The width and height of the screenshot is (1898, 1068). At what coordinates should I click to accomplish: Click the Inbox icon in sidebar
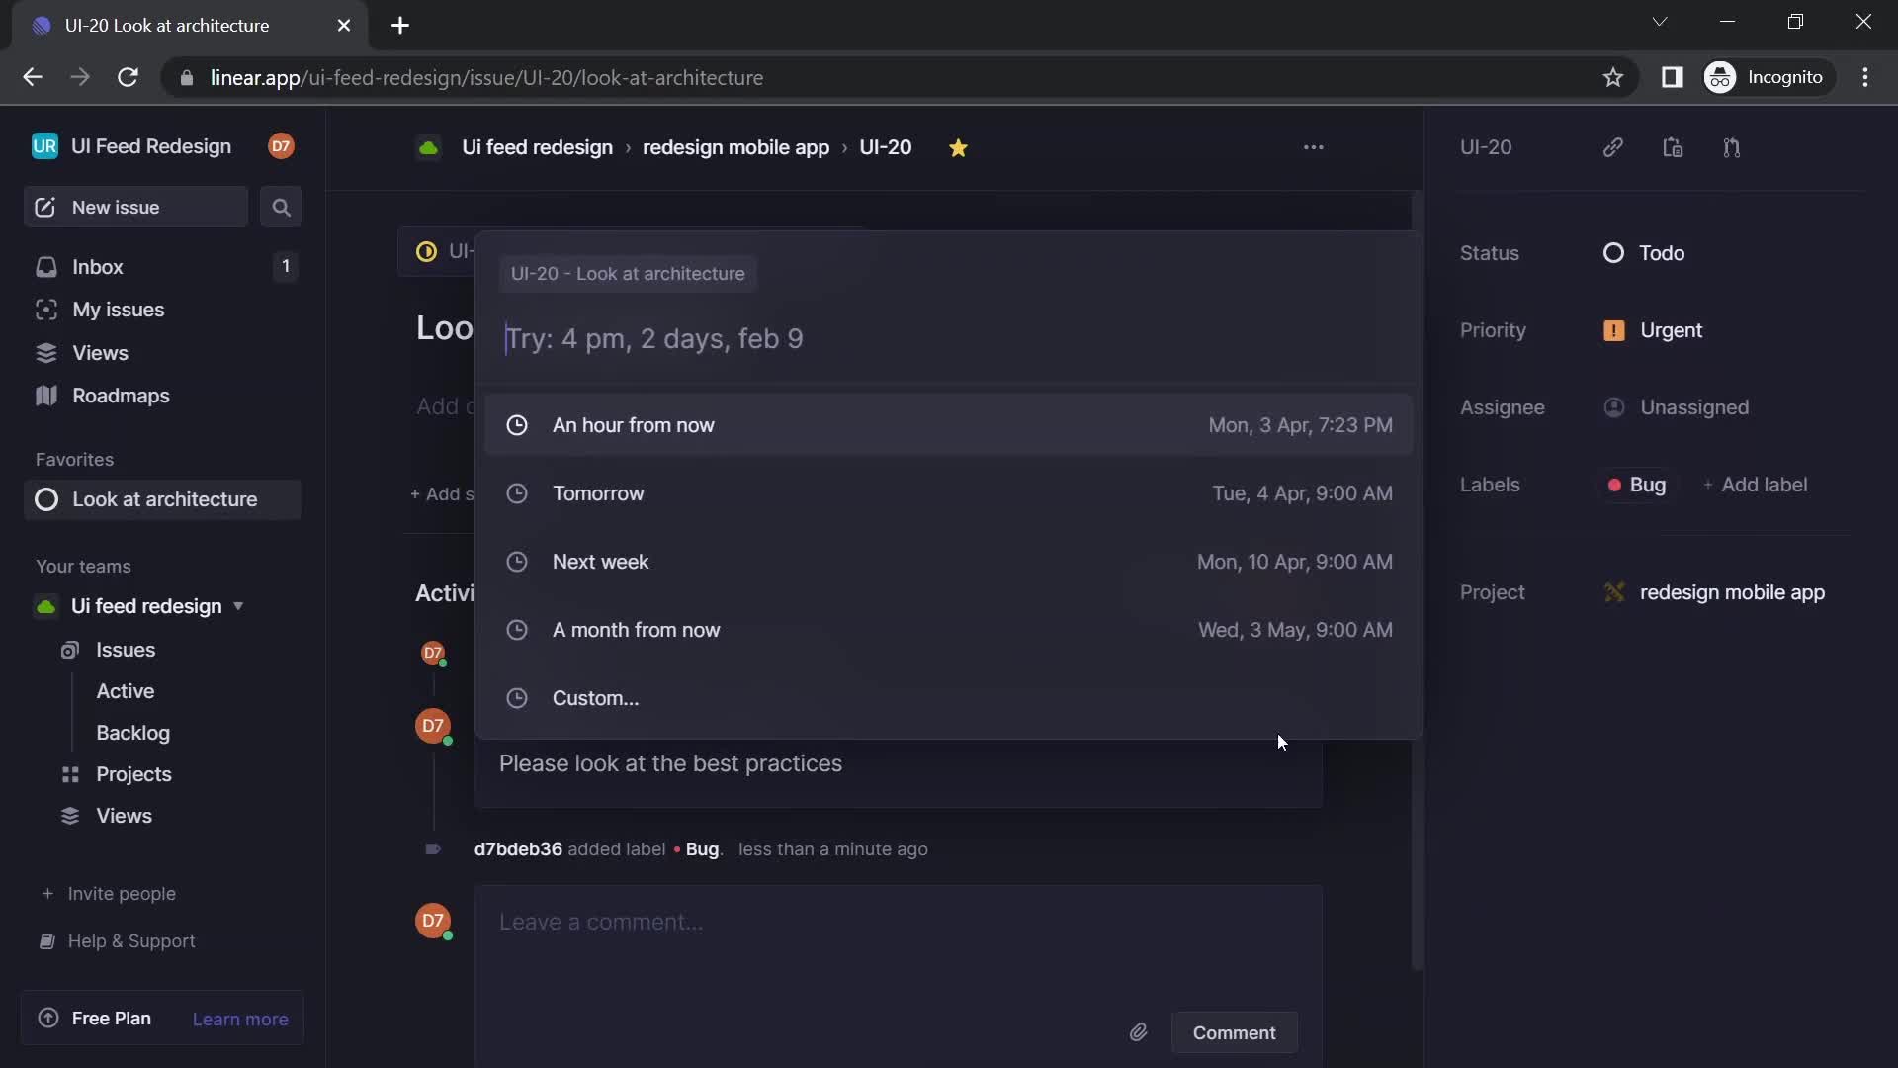[45, 267]
